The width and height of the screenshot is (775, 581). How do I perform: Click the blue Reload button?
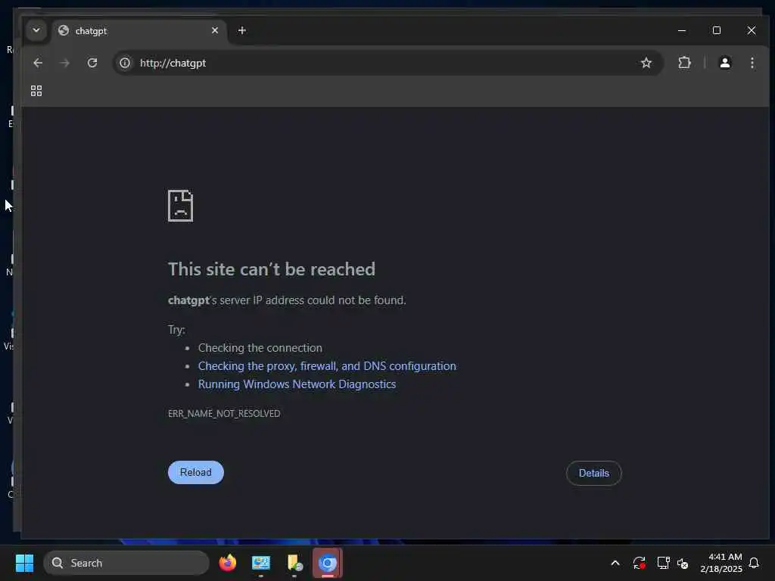point(196,472)
